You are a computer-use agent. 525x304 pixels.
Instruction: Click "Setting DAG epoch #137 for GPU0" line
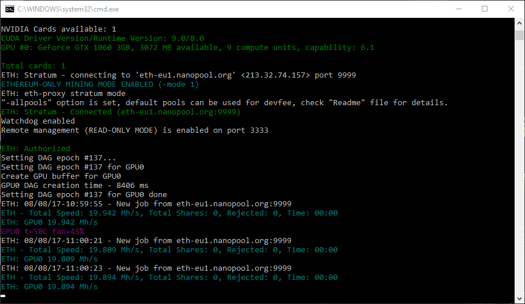pyautogui.click(x=73, y=167)
